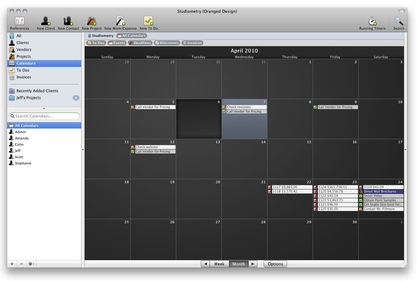Go to the previous month
Screen dimensions: 418x282
(205, 264)
